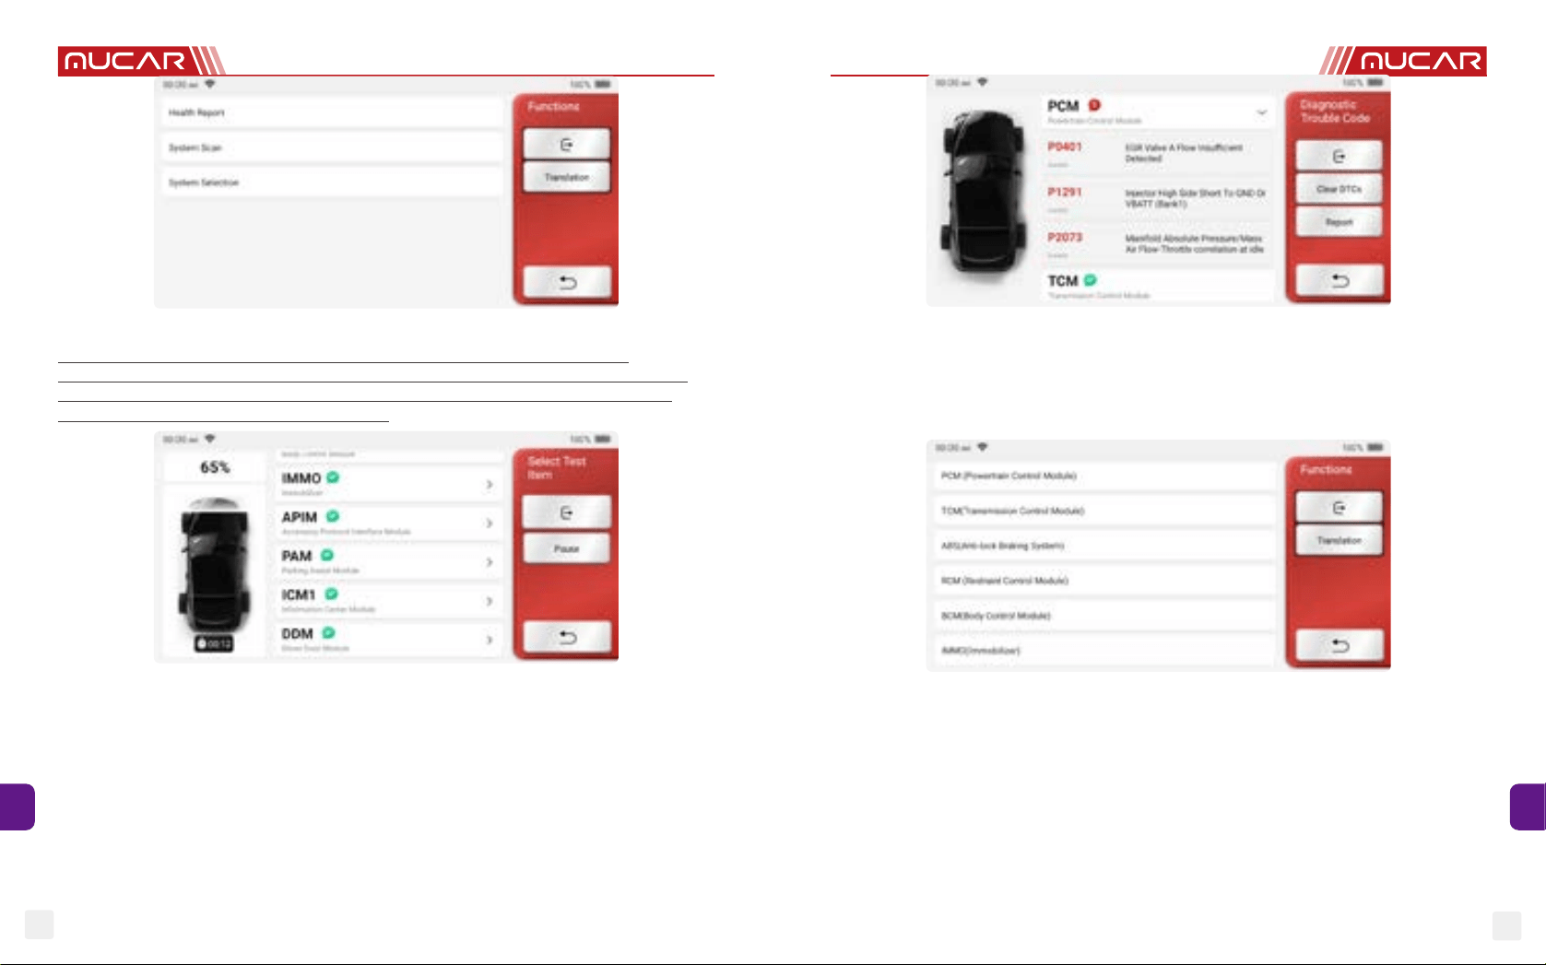The height and width of the screenshot is (965, 1546).
Task: Click green status badge beside PAM
Action: click(x=326, y=555)
